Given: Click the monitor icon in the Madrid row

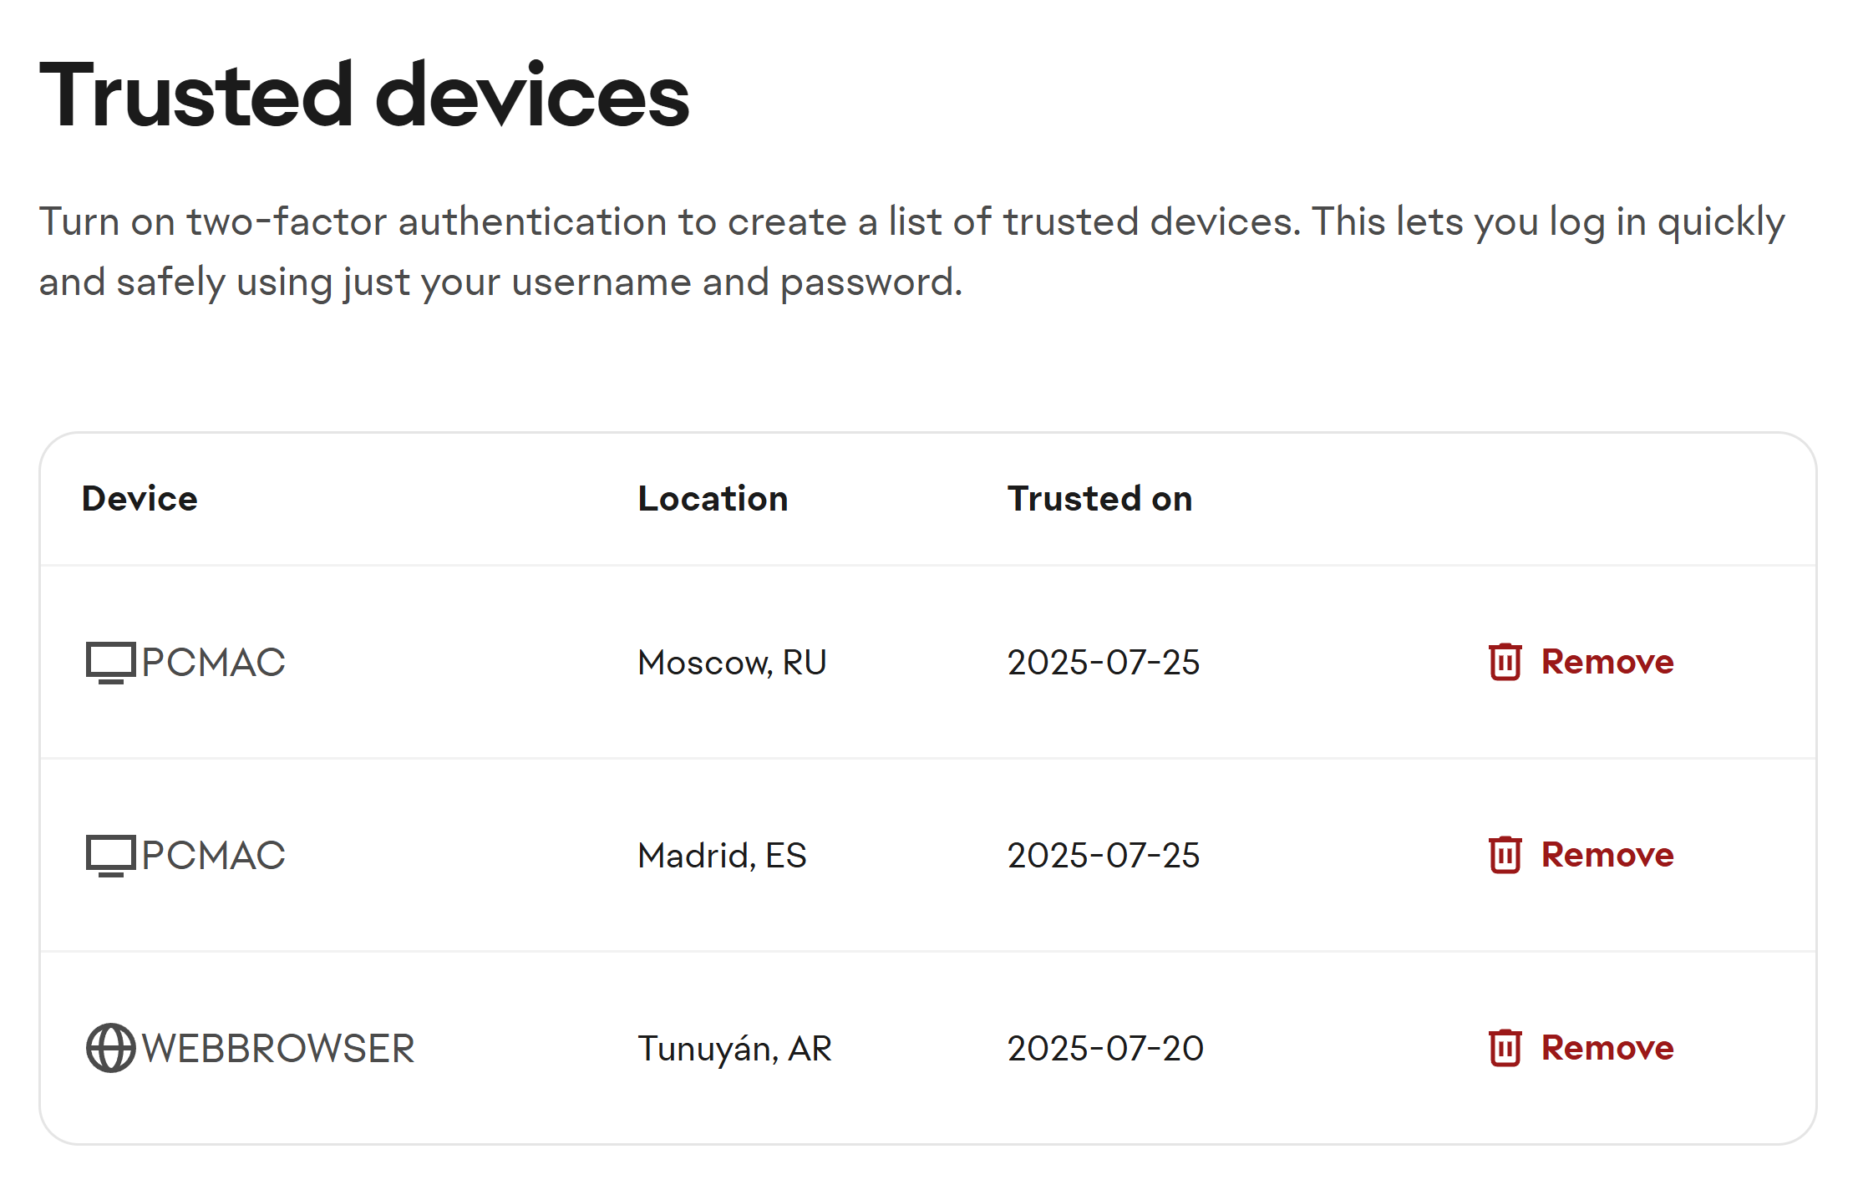Looking at the screenshot, I should coord(110,856).
